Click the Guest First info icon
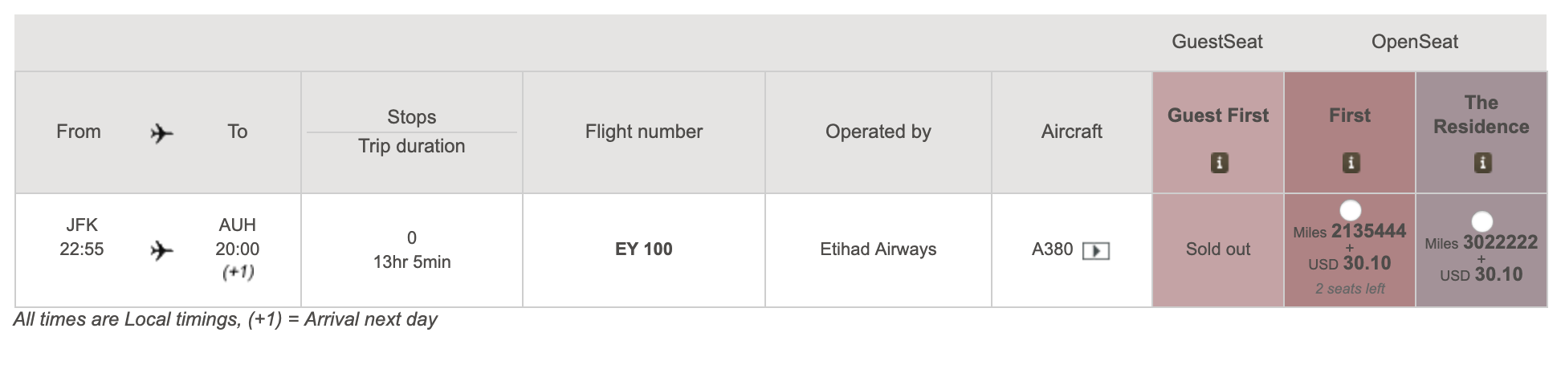The image size is (1561, 377). [1219, 164]
